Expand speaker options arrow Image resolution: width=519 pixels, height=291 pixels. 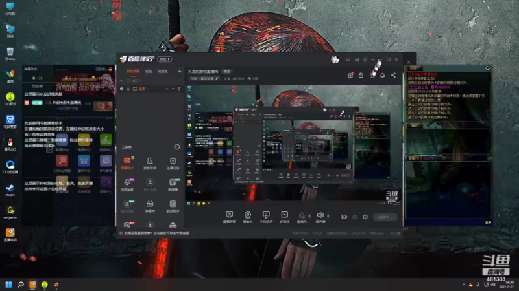(x=328, y=216)
